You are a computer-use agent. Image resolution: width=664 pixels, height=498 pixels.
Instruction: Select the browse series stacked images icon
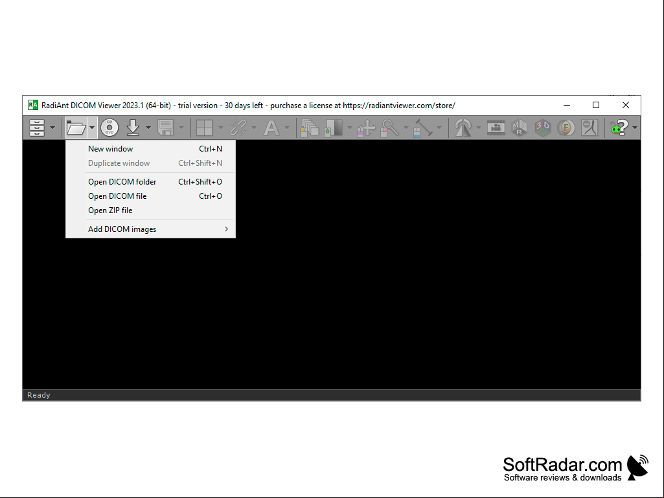click(310, 128)
